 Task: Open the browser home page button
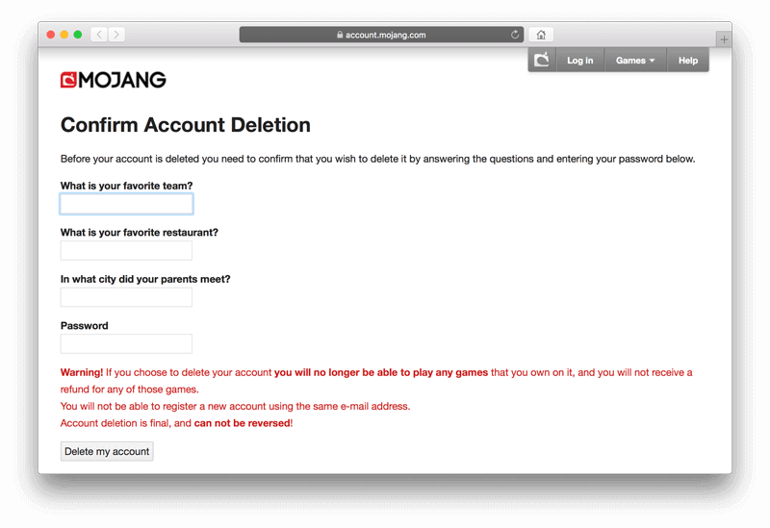pyautogui.click(x=541, y=35)
